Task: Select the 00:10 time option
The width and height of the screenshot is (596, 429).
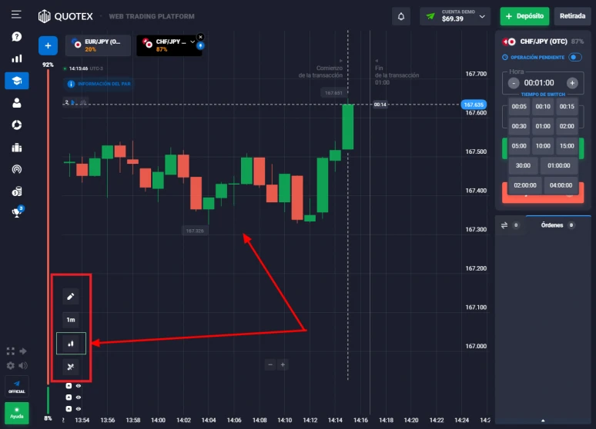Action: [543, 106]
